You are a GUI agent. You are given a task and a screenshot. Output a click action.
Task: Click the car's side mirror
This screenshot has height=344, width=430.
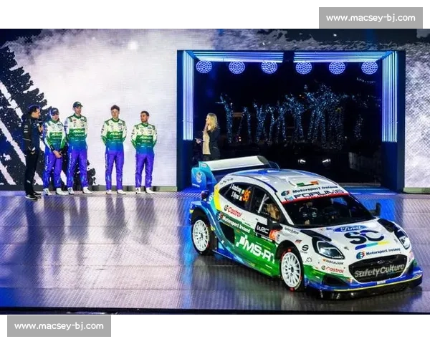coord(376,209)
